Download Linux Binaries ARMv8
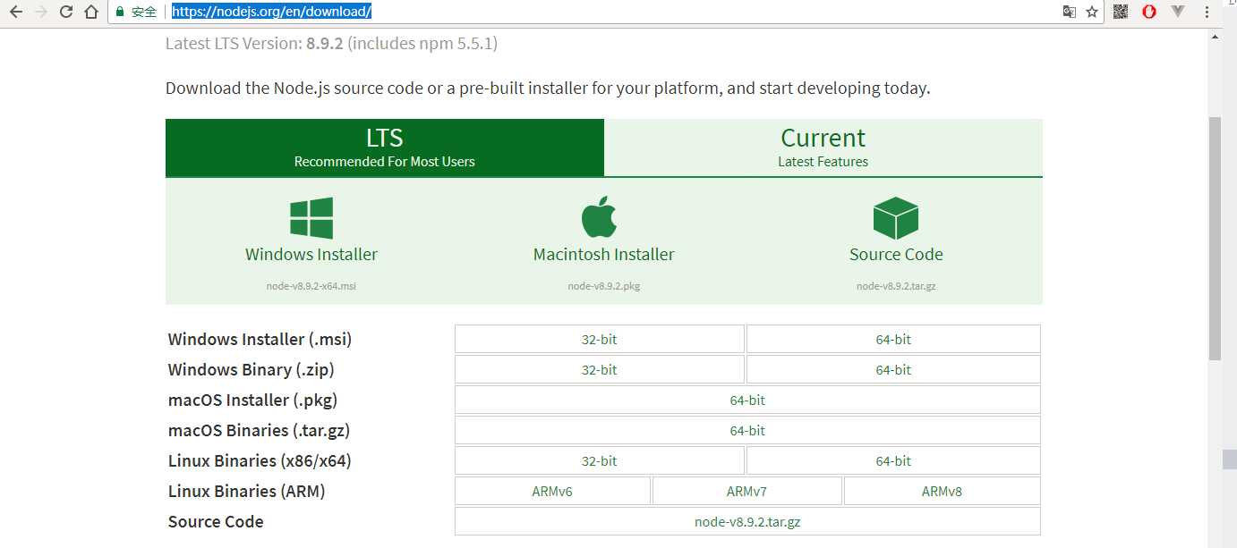 coord(943,491)
